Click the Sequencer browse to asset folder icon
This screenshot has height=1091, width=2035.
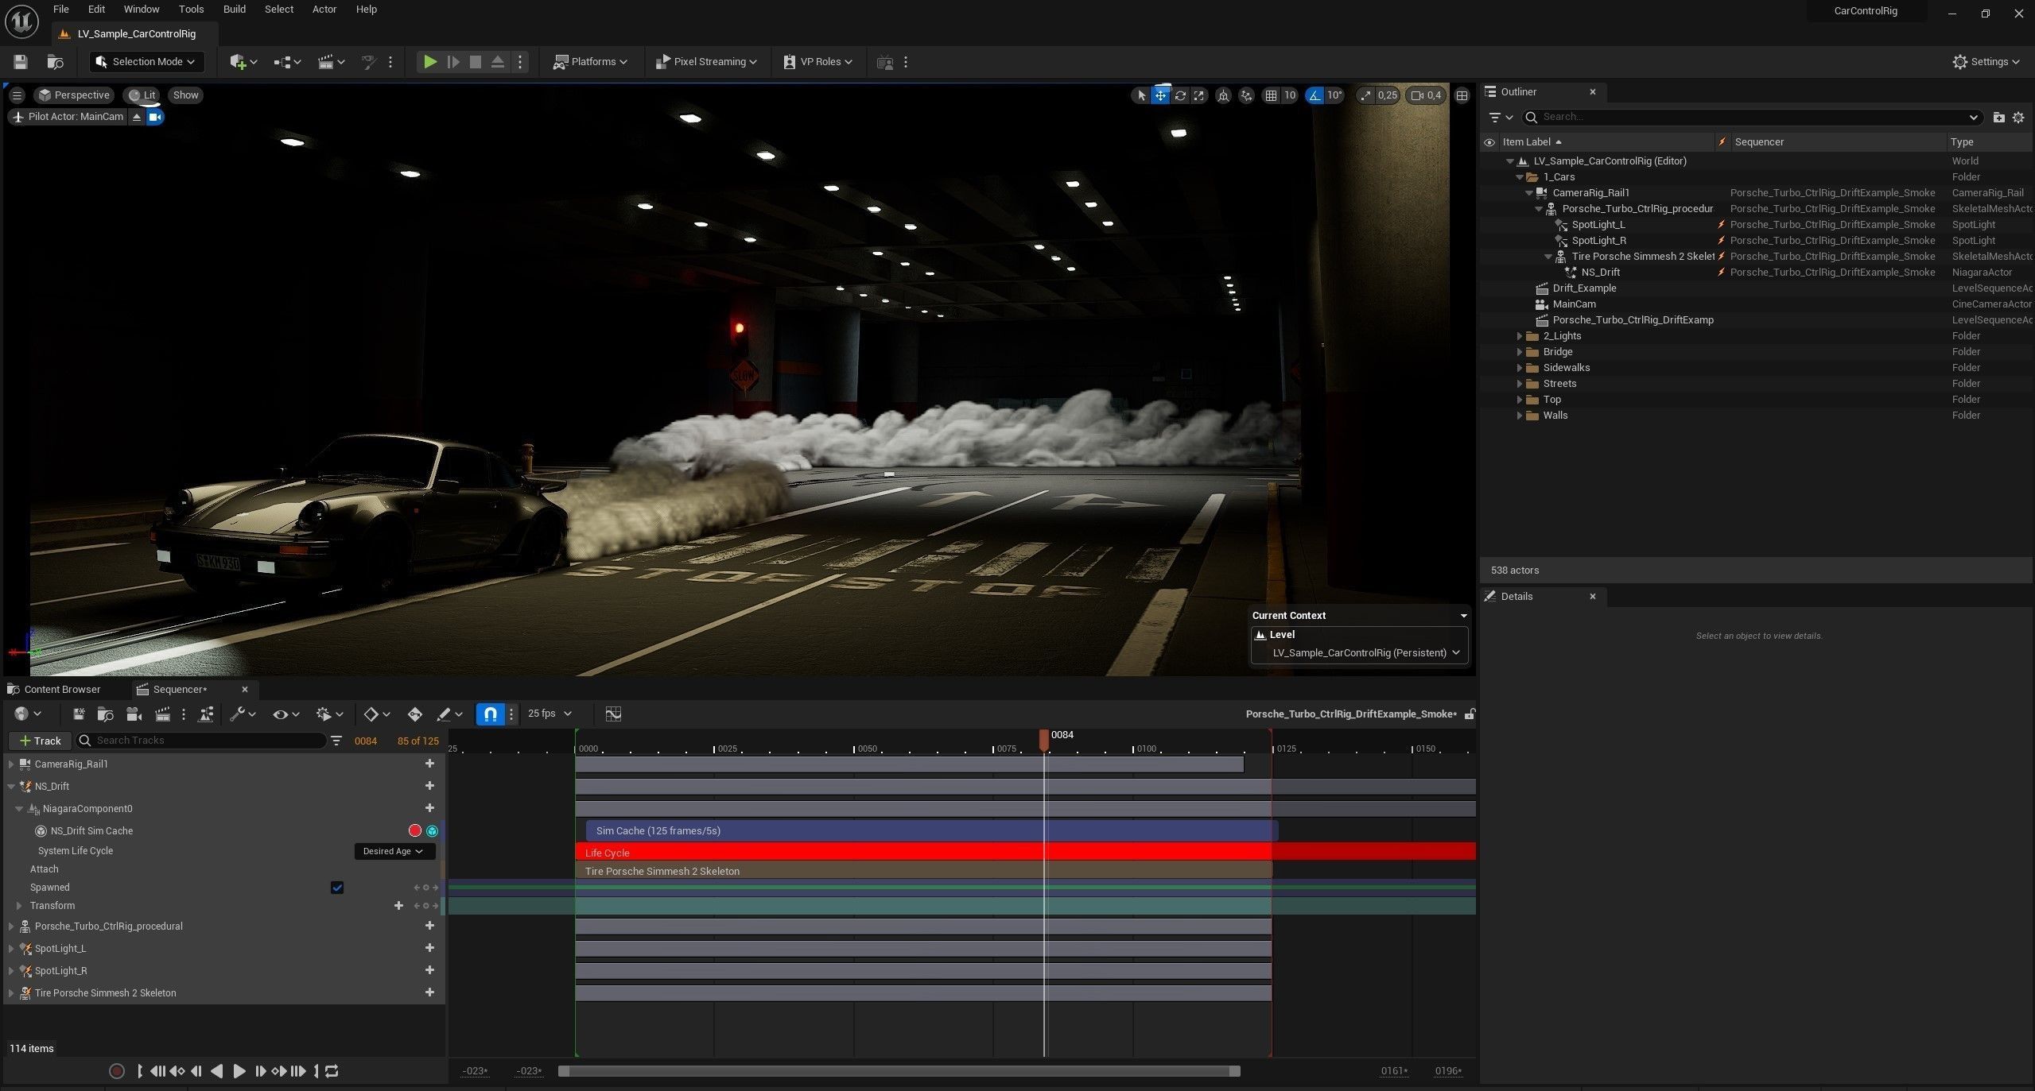[105, 714]
